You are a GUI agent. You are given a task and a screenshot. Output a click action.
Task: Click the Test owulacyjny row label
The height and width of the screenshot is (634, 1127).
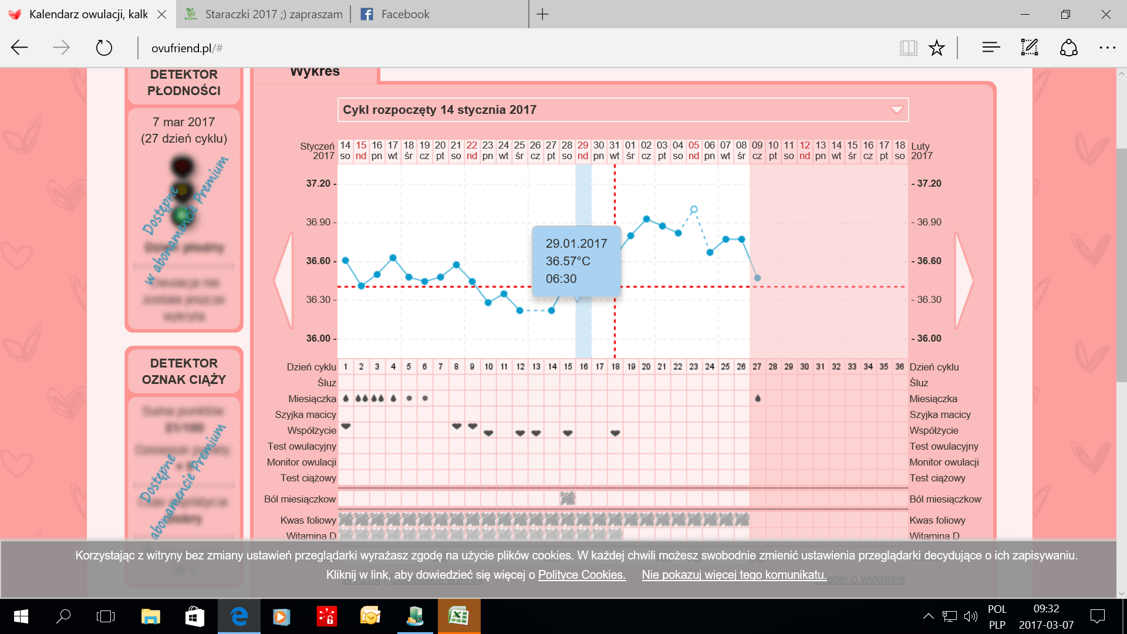coord(302,446)
